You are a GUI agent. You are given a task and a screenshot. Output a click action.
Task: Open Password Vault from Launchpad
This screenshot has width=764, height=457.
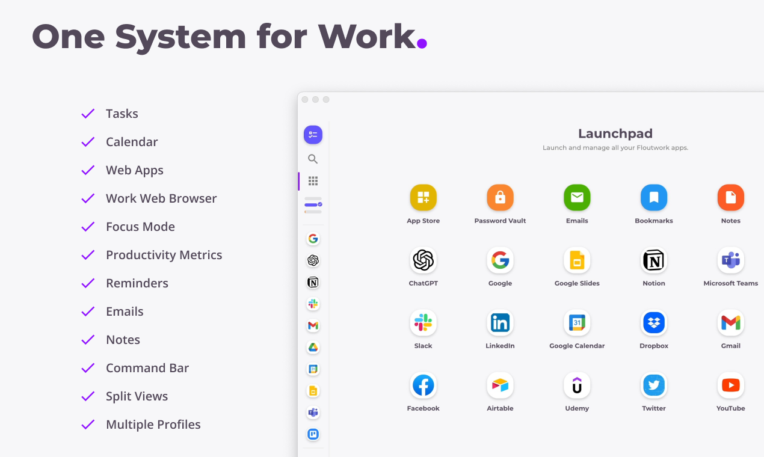(x=500, y=198)
